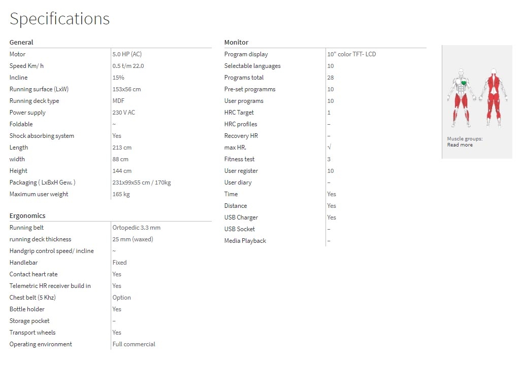The width and height of the screenshot is (521, 365).
Task: Click the Running belt Ortopedic 3.3 mm value
Action: 136,228
